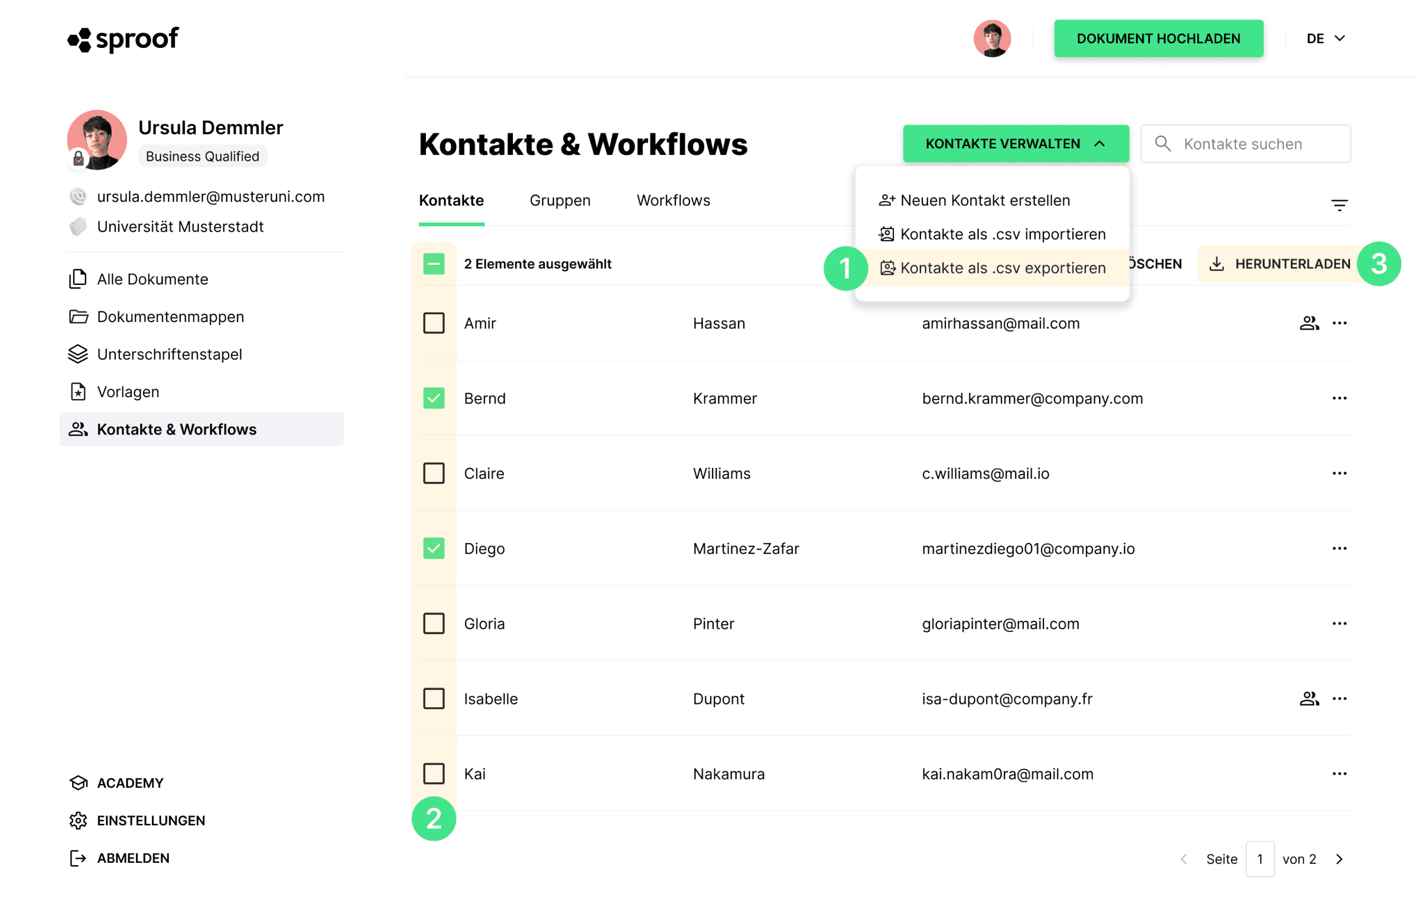Open the three-dot menu for Bernd Krammer
Image resolution: width=1418 pixels, height=922 pixels.
[1339, 398]
